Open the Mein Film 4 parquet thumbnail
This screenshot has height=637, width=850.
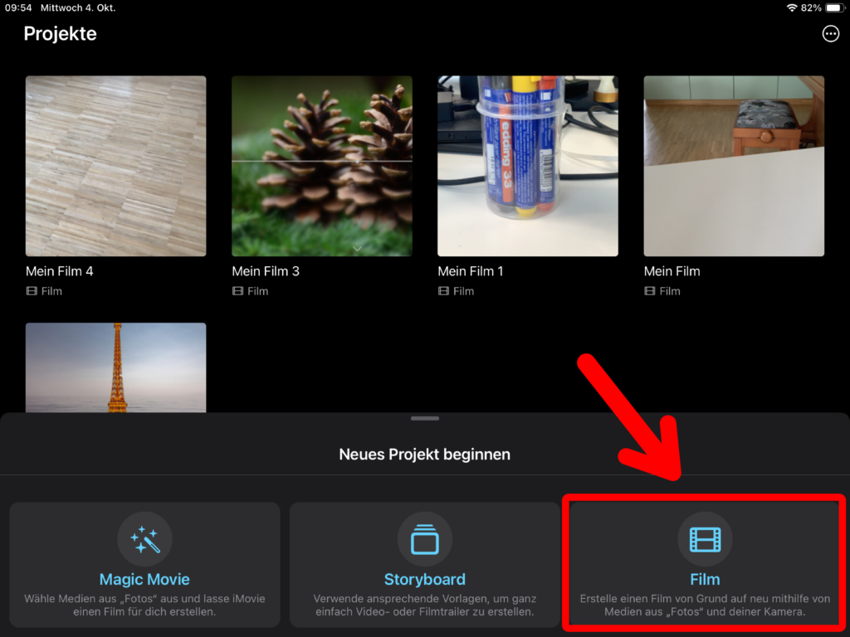click(116, 166)
